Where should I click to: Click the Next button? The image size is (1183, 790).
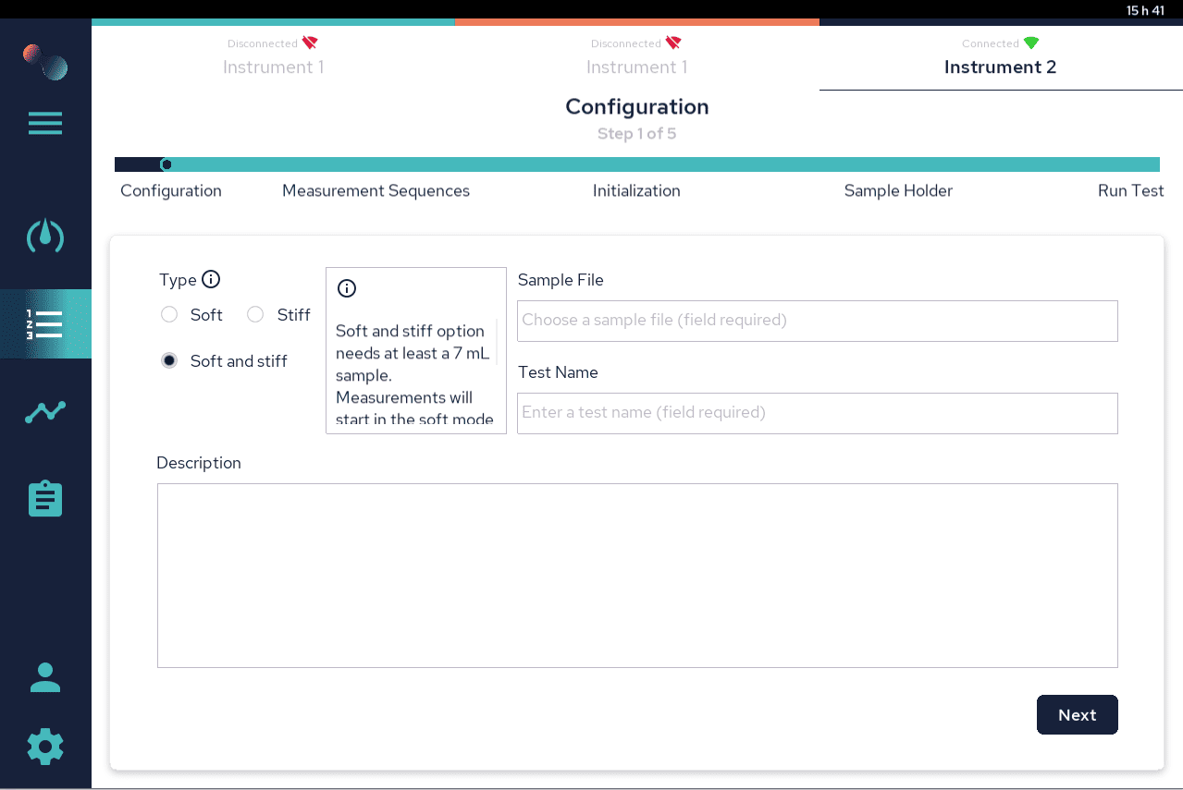click(x=1078, y=715)
